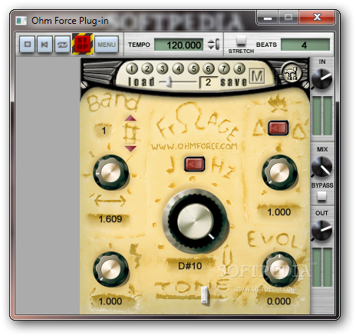The width and height of the screenshot is (356, 336).
Task: Click the band up arrow
Action: [x=130, y=118]
